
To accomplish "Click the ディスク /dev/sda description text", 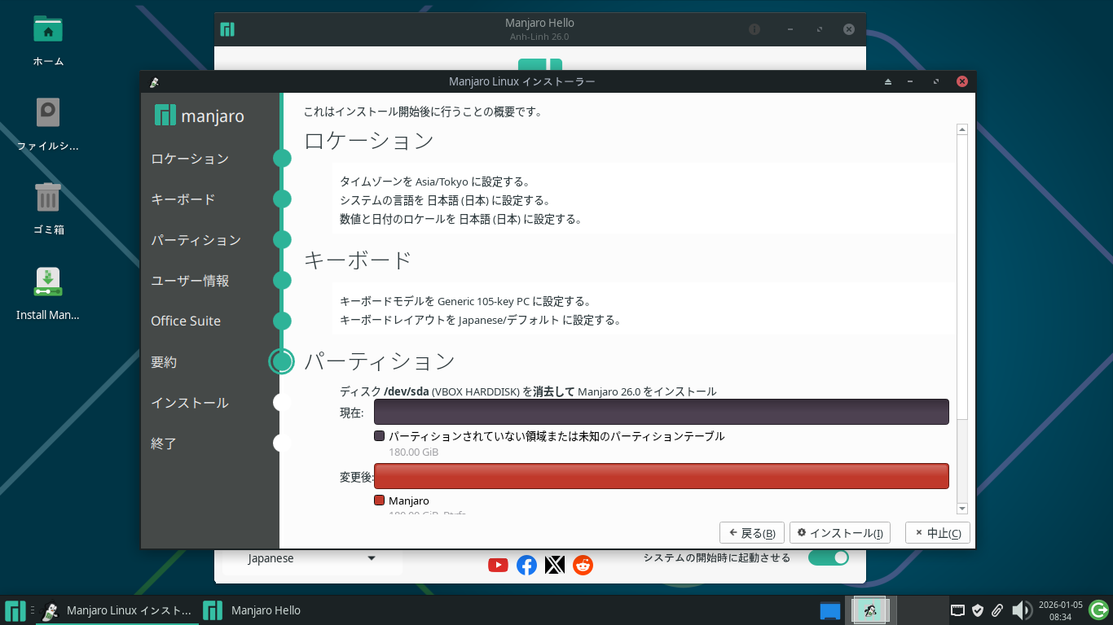I will tap(528, 391).
